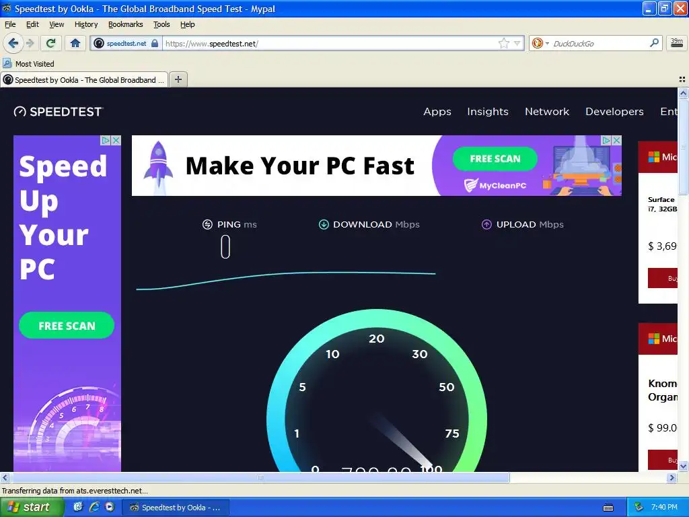Close the top banner ad with X
Viewport: 689px width, 517px height.
616,140
